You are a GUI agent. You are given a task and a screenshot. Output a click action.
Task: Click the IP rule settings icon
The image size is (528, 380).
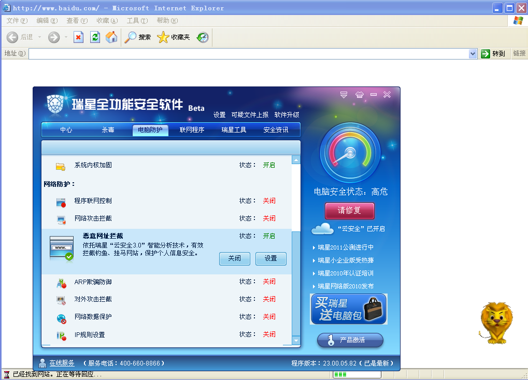pos(61,335)
